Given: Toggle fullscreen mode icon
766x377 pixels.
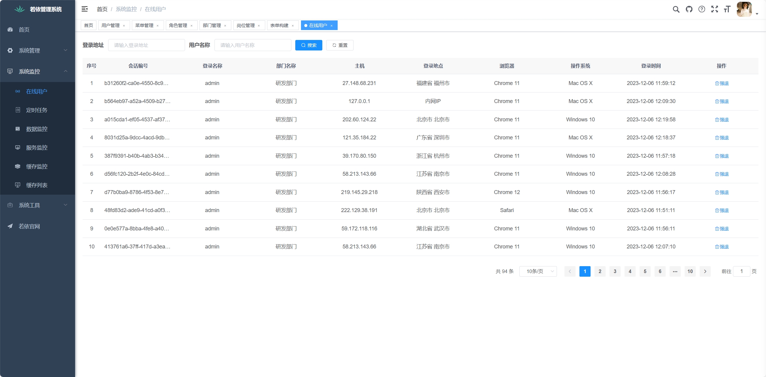Looking at the screenshot, I should coord(715,9).
